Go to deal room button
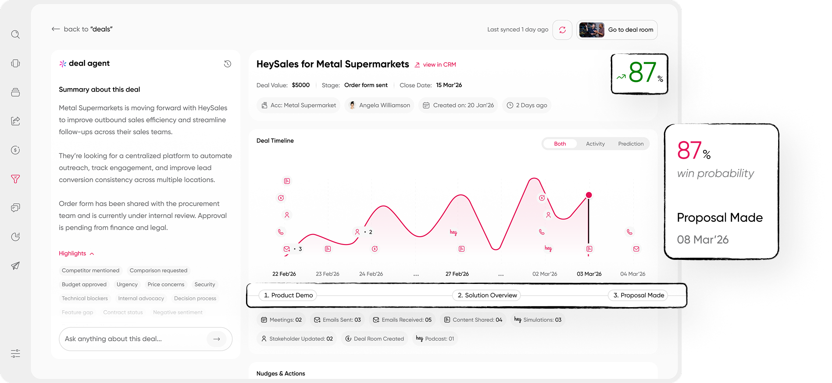The width and height of the screenshot is (832, 383). (617, 30)
